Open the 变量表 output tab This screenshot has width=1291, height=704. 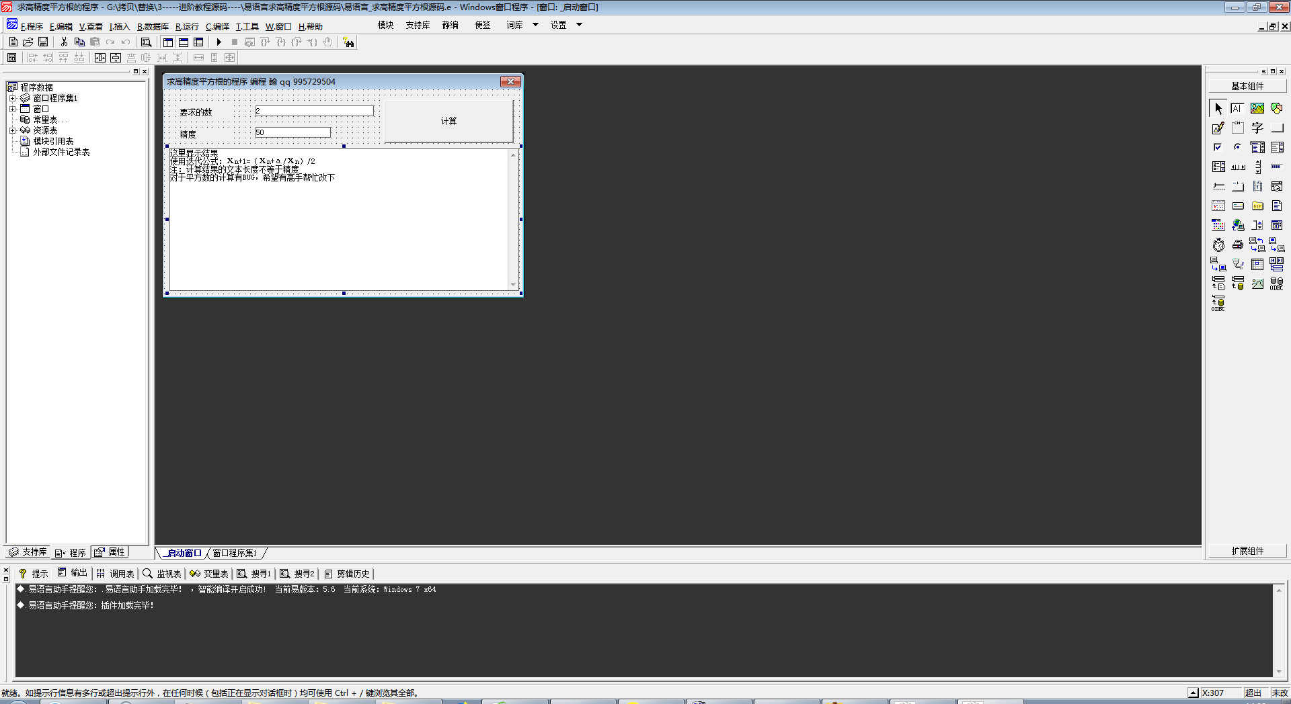coord(209,574)
